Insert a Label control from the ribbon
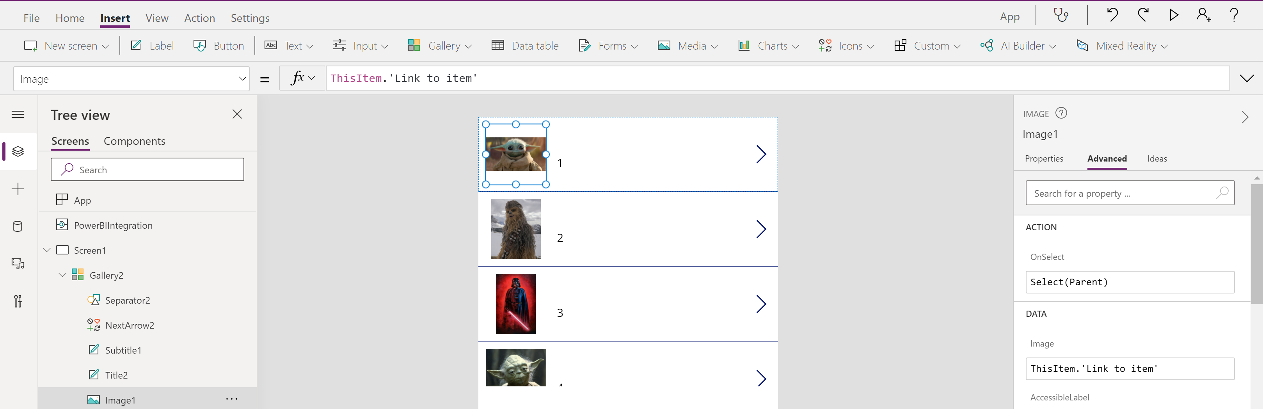The width and height of the screenshot is (1263, 409). tap(153, 46)
